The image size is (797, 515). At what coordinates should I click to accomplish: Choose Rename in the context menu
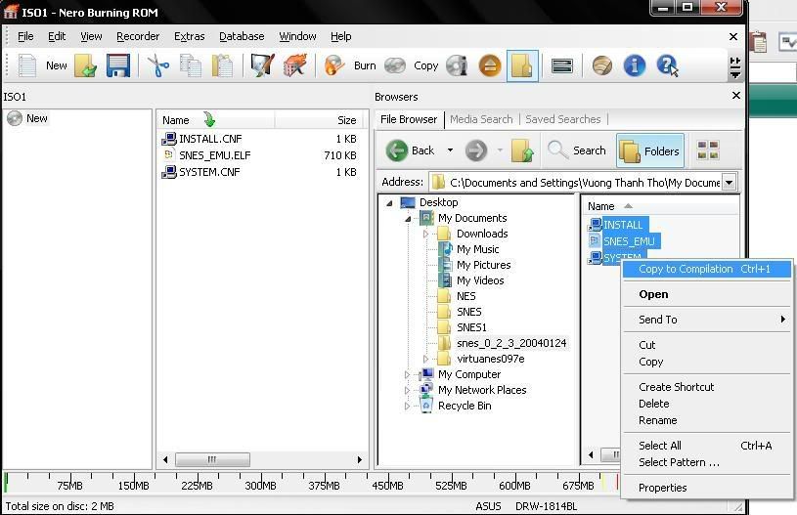pos(706,420)
